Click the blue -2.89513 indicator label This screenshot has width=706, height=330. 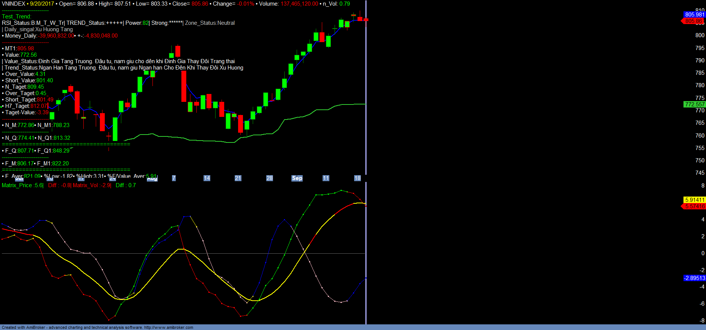[x=694, y=278]
